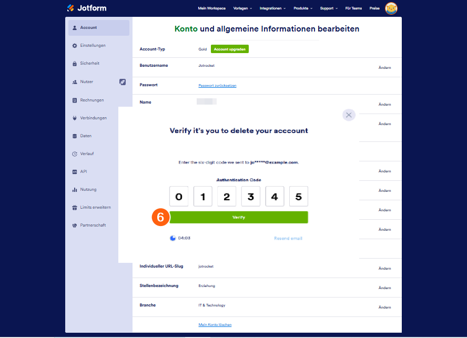
Task: Select the Account sidebar tab
Action: pos(99,28)
